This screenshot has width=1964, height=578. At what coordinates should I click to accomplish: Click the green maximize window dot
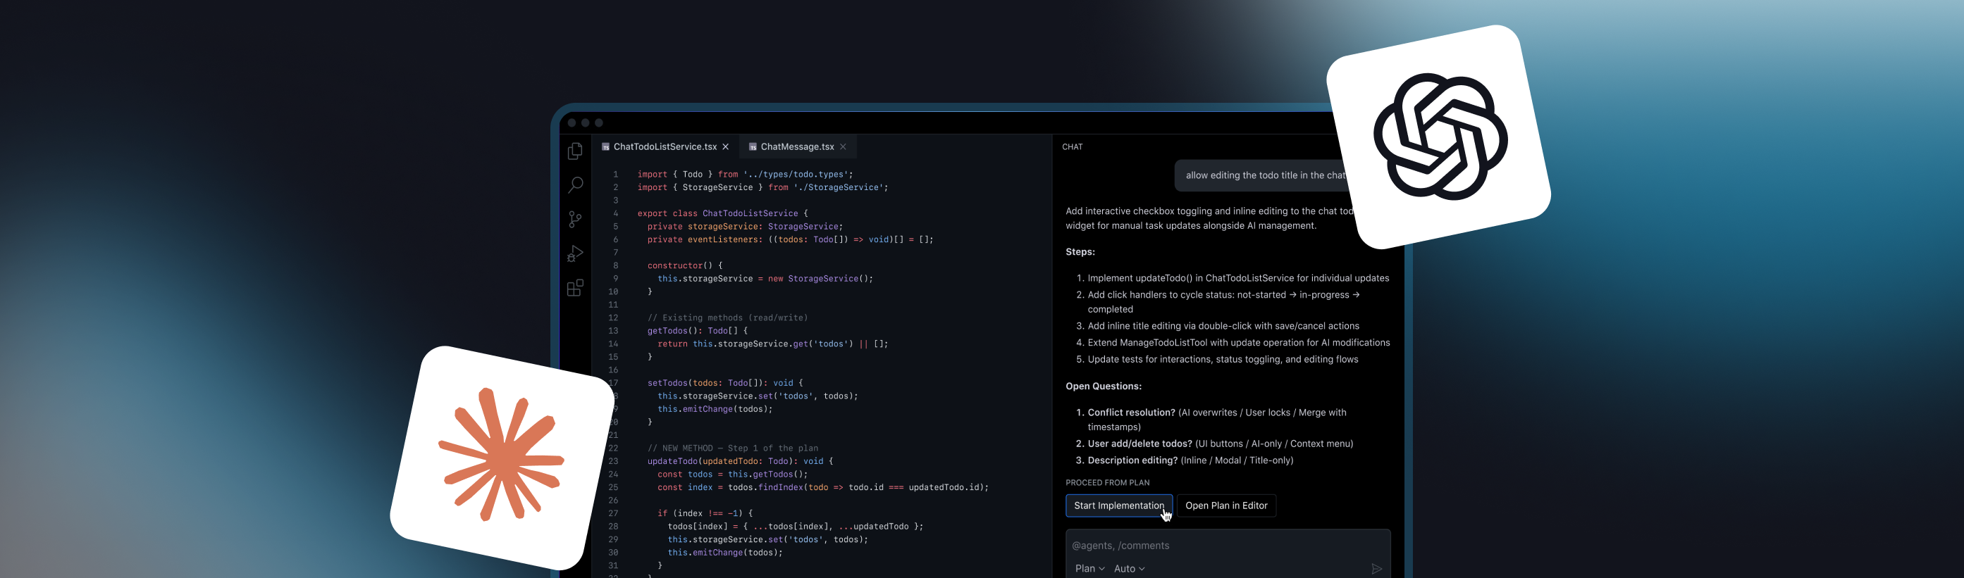tap(599, 122)
